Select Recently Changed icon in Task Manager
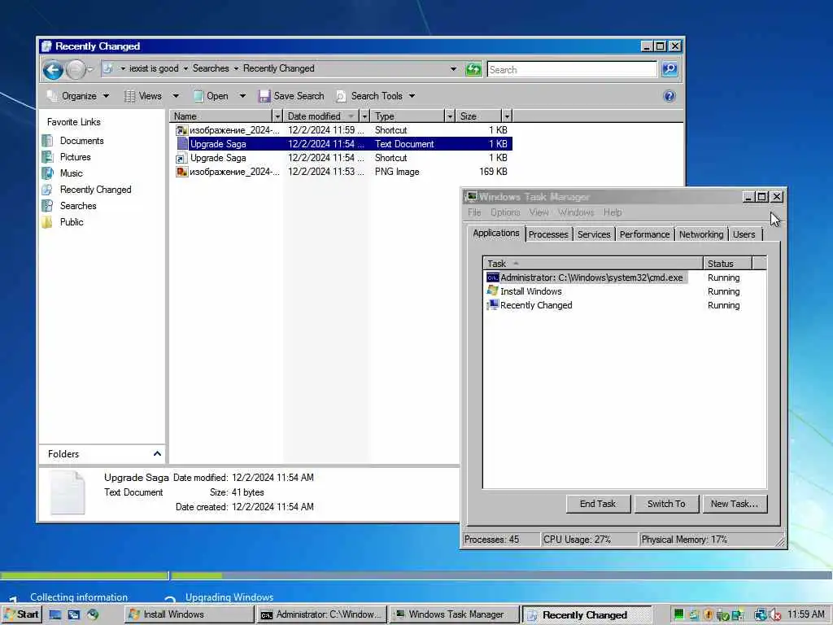This screenshot has width=833, height=625. [492, 305]
